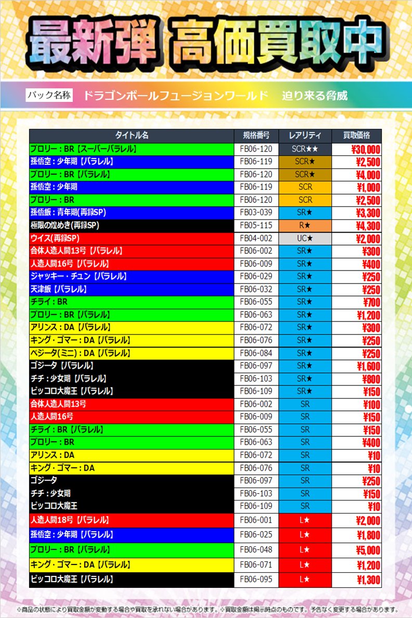Click the 最新弾 高価買取中 banner title

pyautogui.click(x=208, y=43)
